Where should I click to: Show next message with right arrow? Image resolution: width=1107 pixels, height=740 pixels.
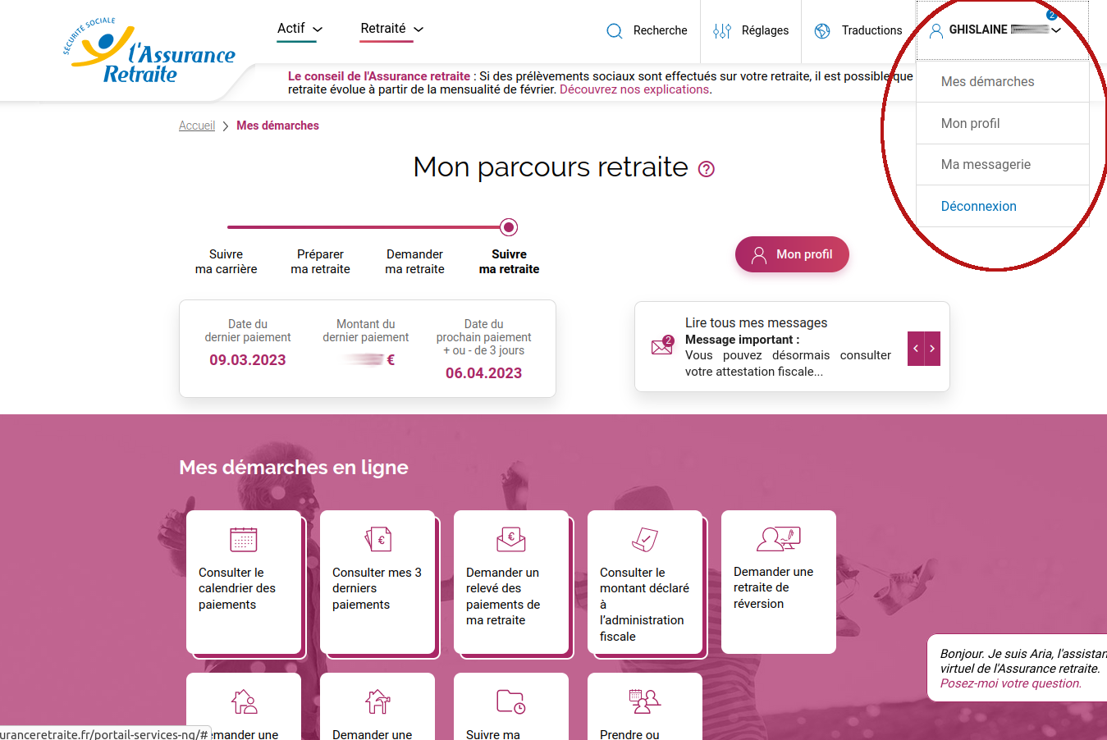tap(932, 349)
